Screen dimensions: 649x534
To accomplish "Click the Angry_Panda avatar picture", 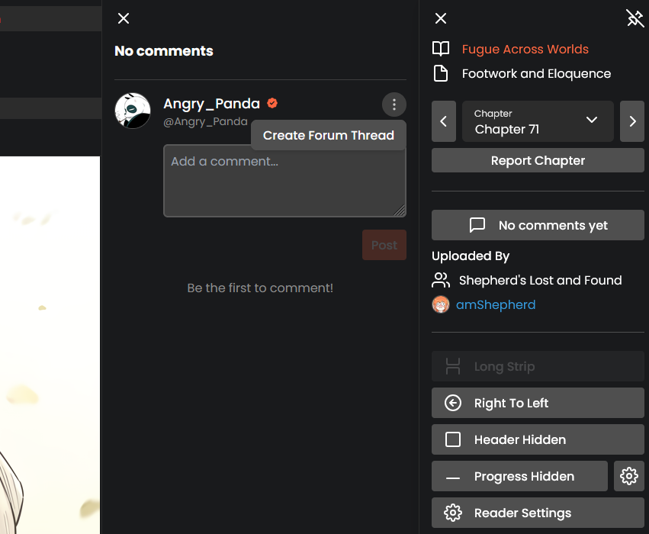I will [x=133, y=111].
